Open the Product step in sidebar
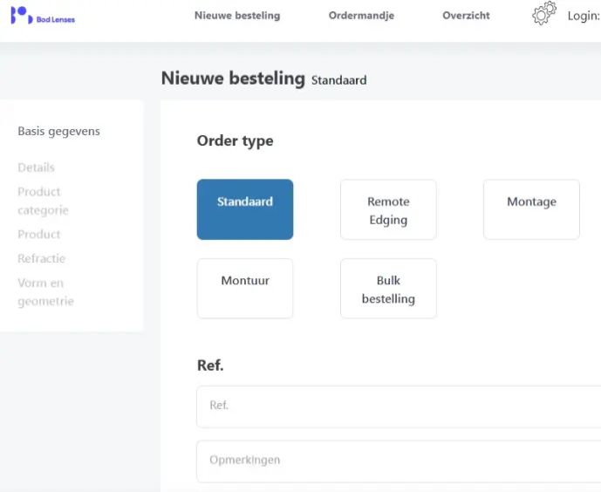This screenshot has width=601, height=492. [x=39, y=234]
